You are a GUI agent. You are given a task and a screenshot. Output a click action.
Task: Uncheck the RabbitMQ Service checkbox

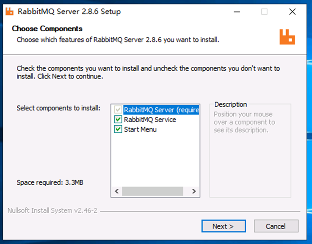[118, 119]
